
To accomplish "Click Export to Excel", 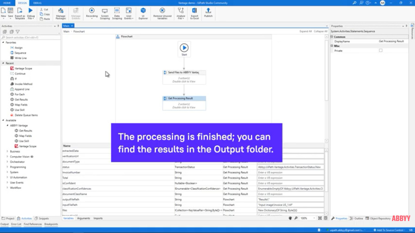I will click(195, 13).
